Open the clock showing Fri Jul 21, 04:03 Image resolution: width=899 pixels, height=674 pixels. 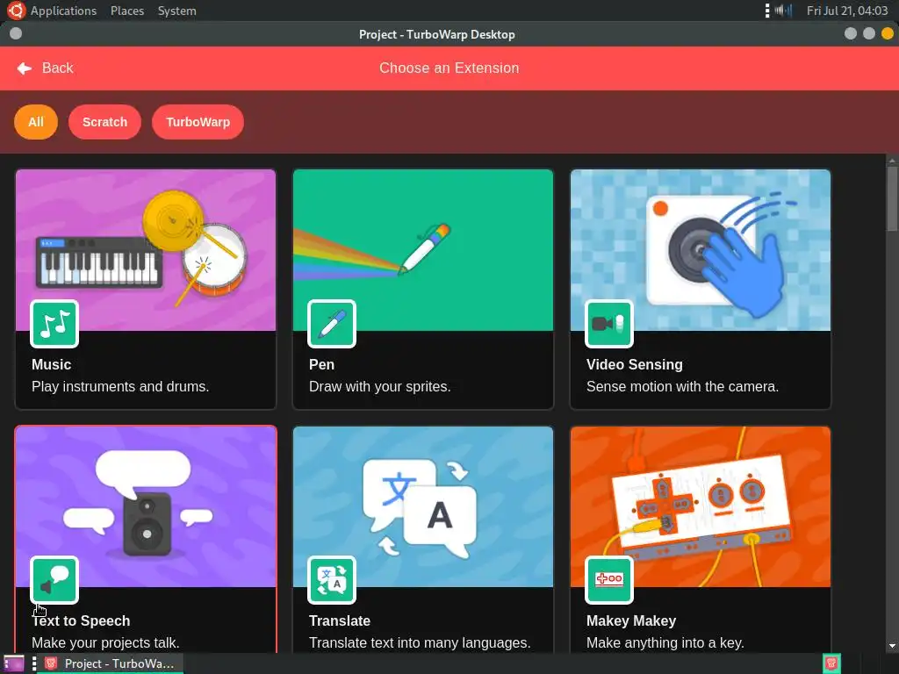coord(847,11)
